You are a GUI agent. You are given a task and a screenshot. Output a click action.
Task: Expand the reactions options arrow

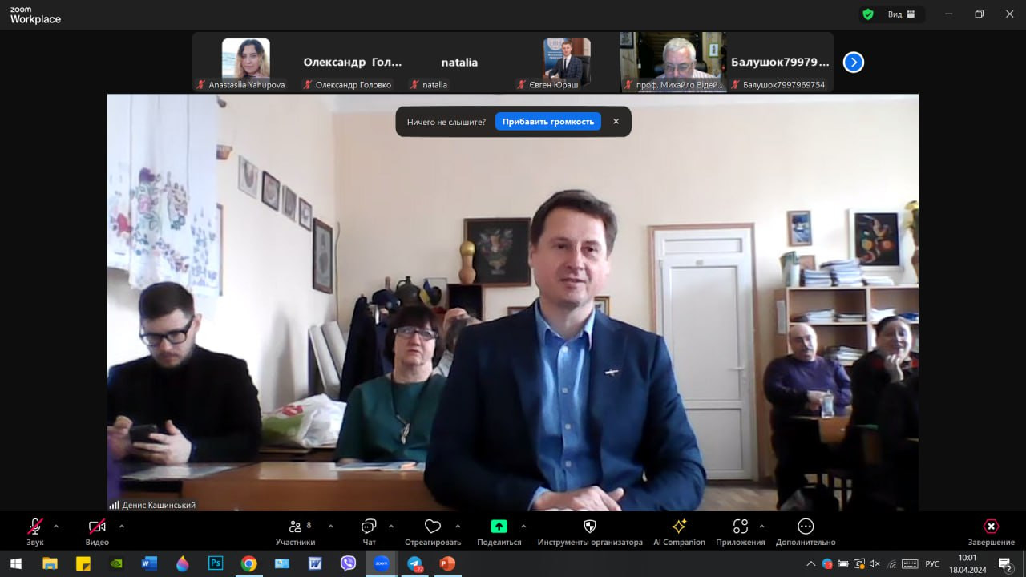tap(458, 527)
